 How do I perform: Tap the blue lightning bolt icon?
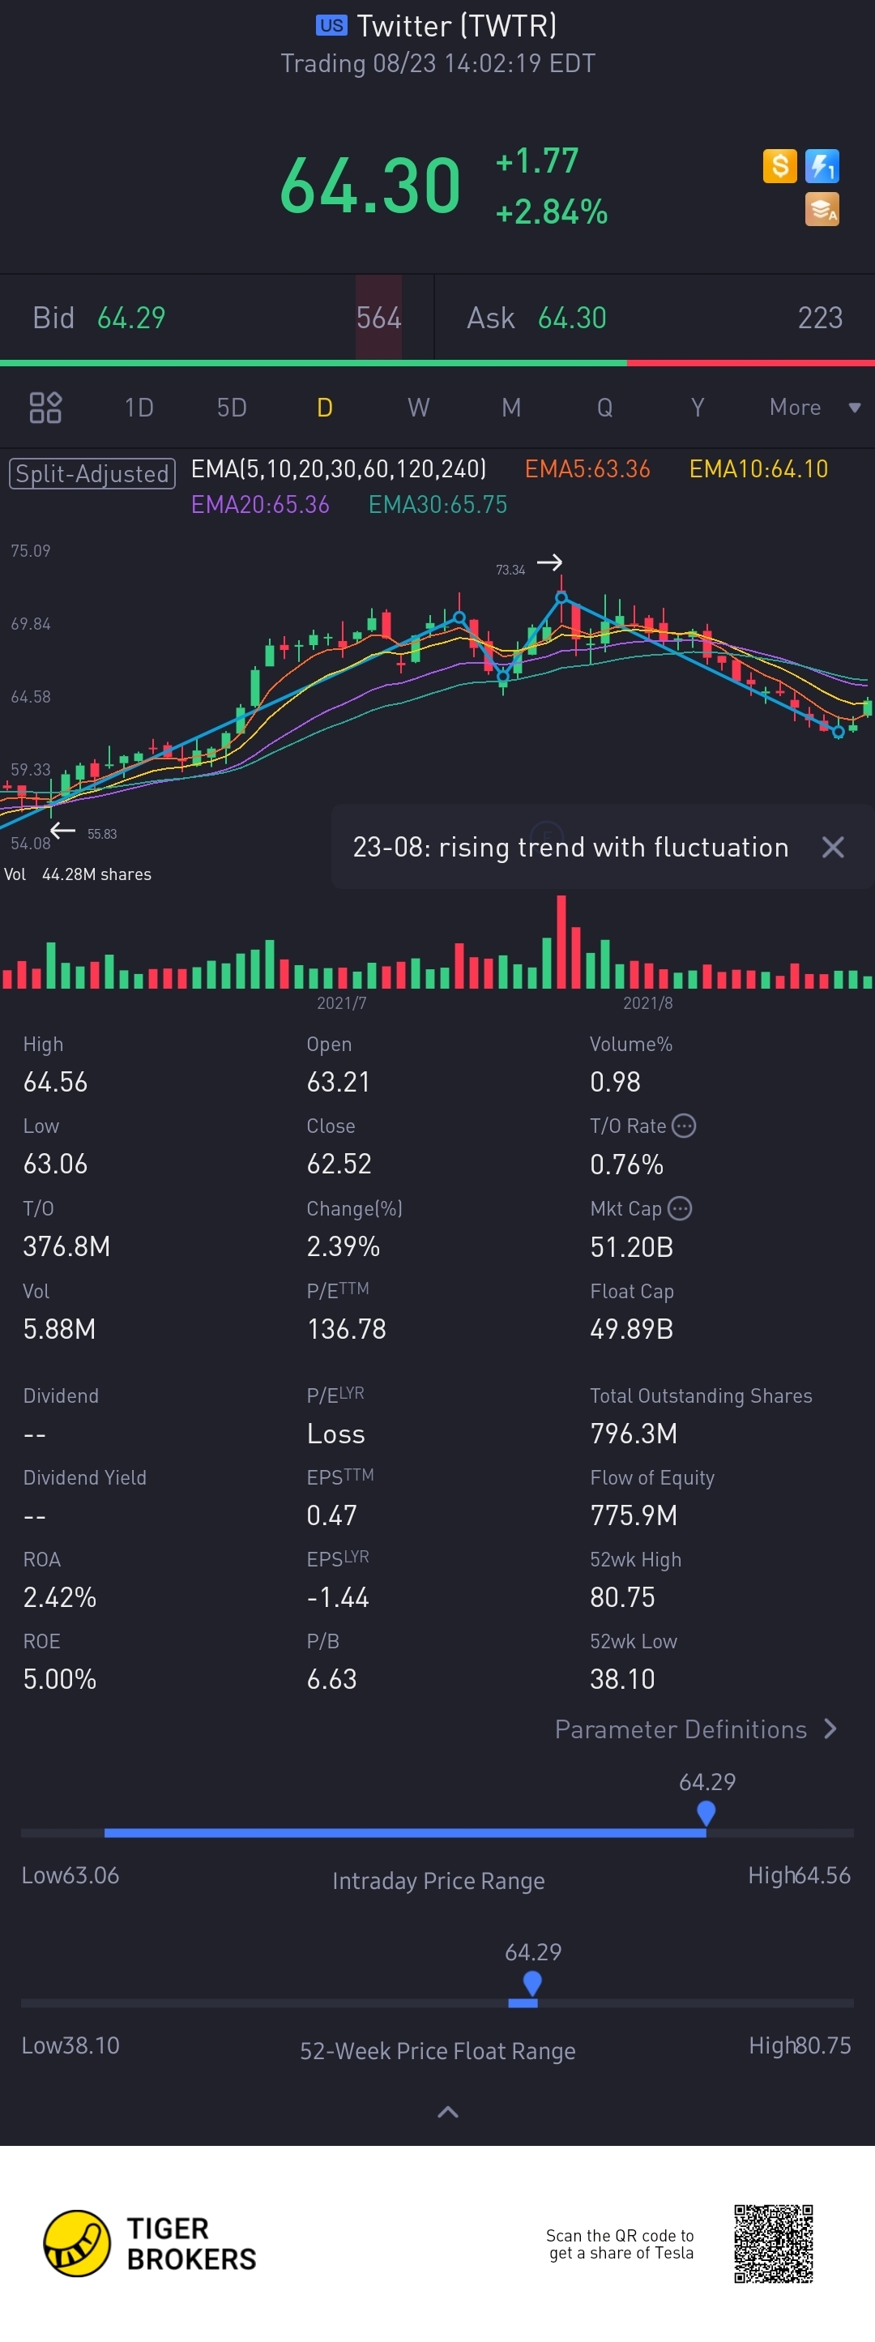pyautogui.click(x=822, y=166)
